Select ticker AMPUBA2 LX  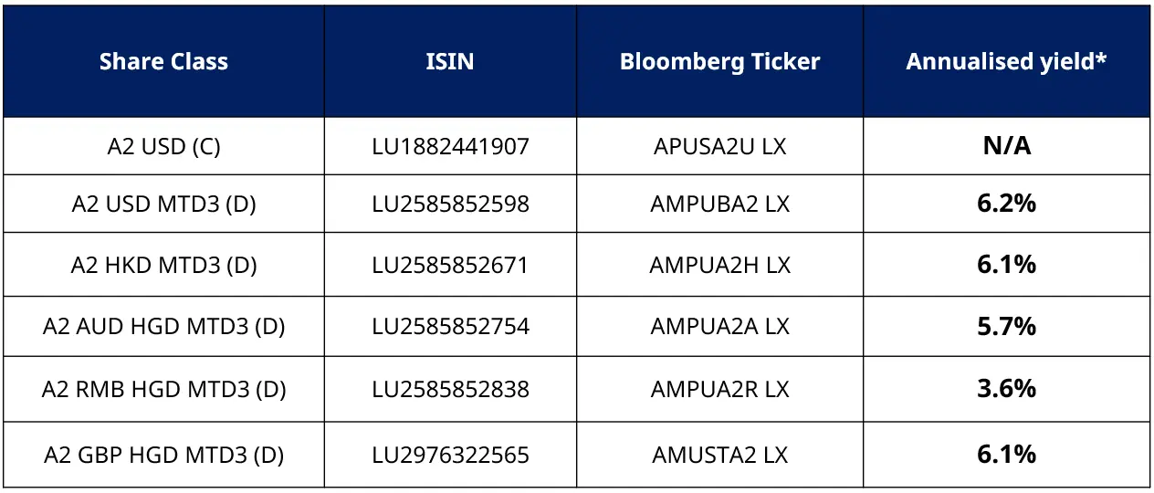click(719, 204)
